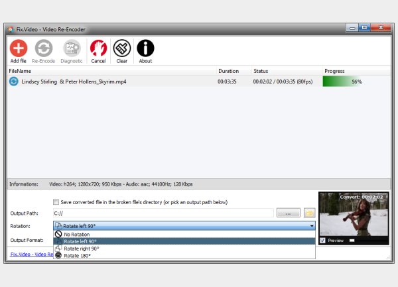Click the video preview thumbnail
The width and height of the screenshot is (398, 287).
pos(354,215)
